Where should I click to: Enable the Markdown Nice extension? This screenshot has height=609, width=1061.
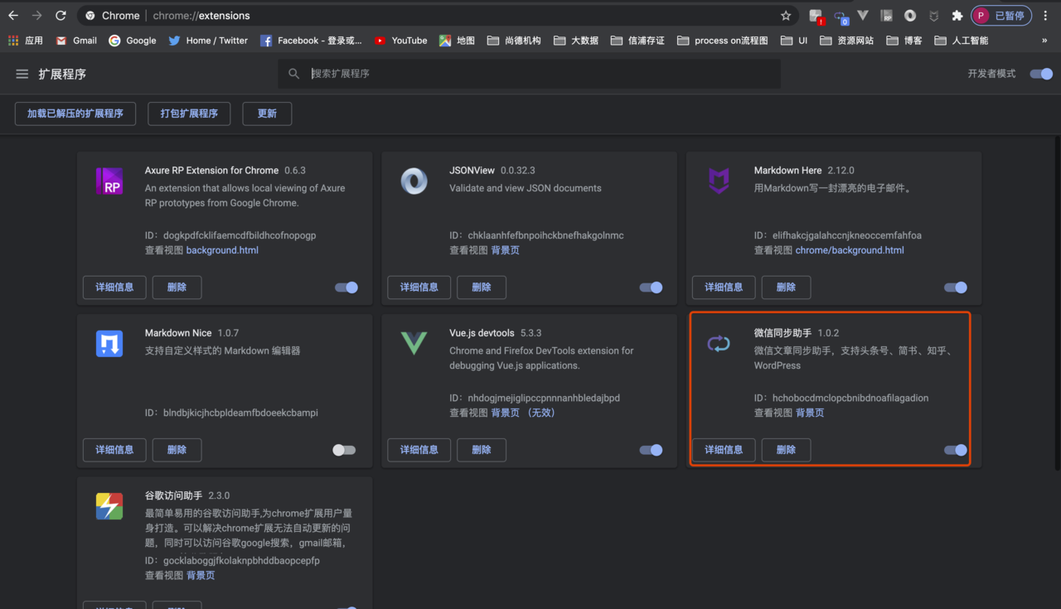[344, 450]
